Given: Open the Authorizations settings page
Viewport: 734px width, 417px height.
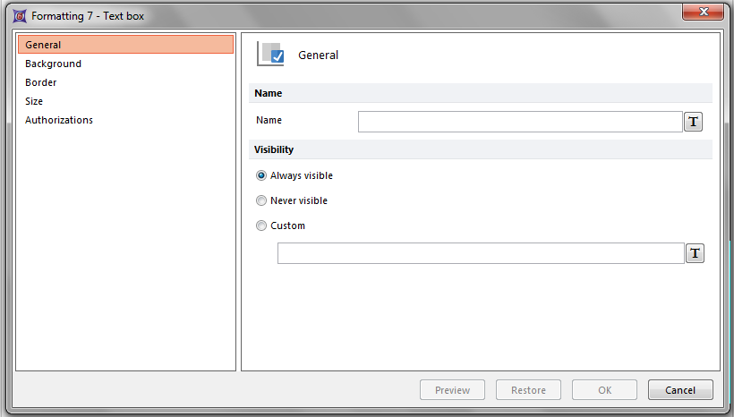Looking at the screenshot, I should [x=59, y=120].
